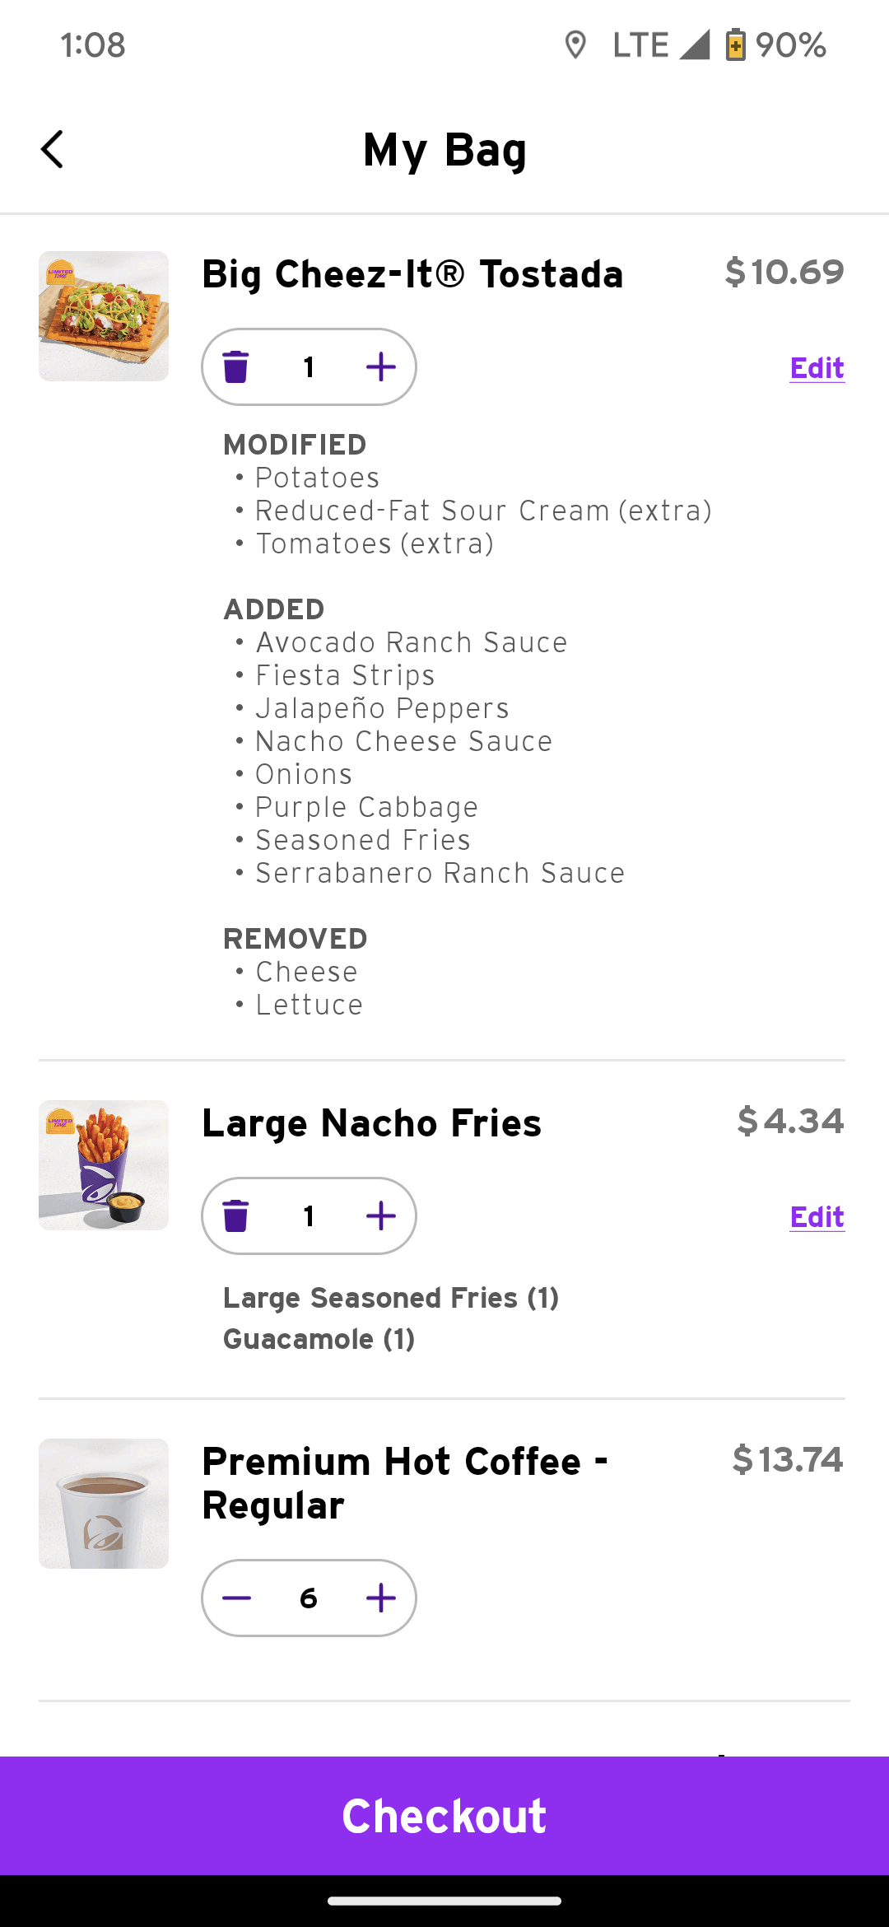Select the Large Nacho Fries title
Viewport: 889px width, 1927px height.
371,1123
